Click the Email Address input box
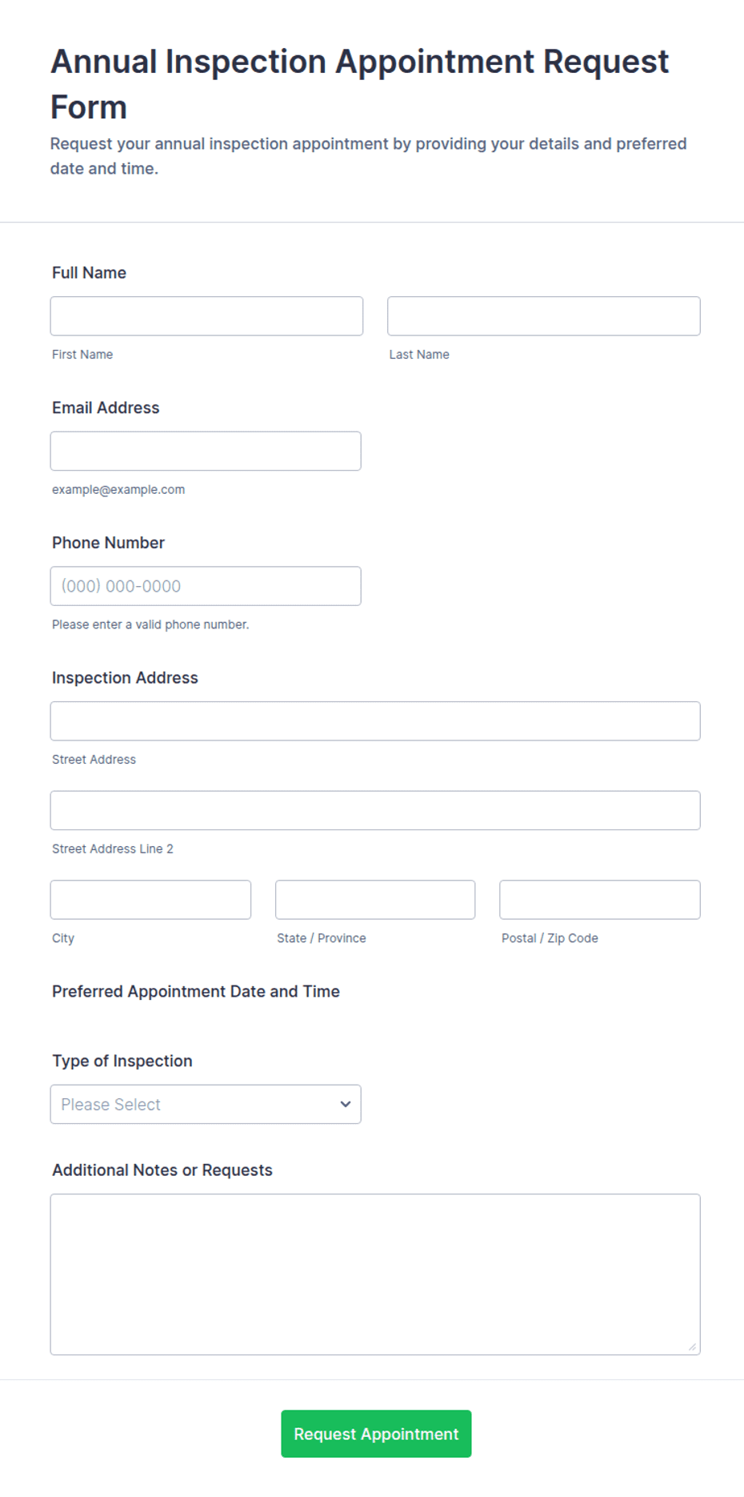 tap(206, 451)
